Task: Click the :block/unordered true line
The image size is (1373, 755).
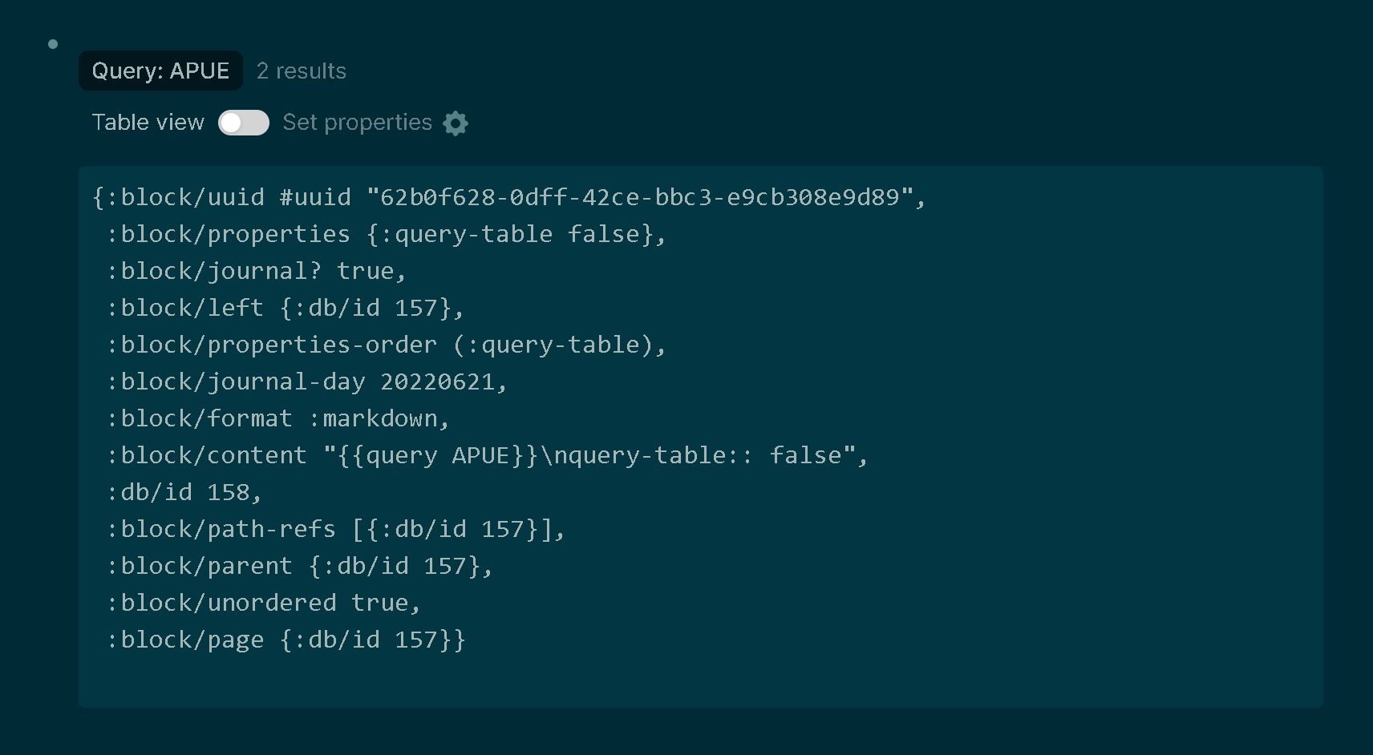Action: click(263, 603)
